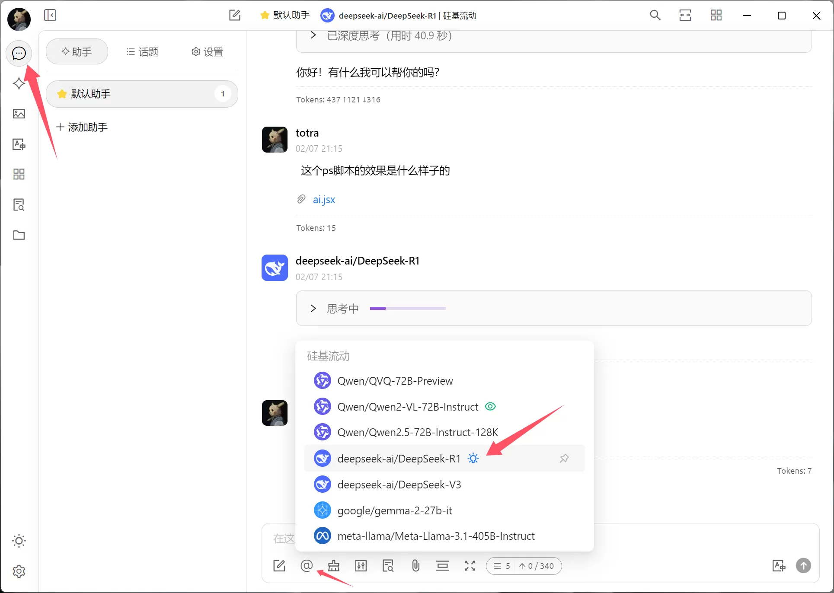834x593 pixels.
Task: Open the image painting sidebar icon
Action: point(19,114)
